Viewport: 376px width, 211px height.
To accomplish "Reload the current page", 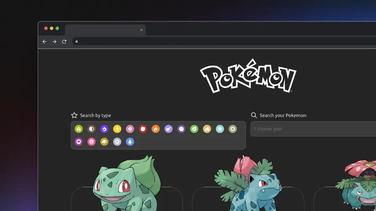I will [x=64, y=42].
